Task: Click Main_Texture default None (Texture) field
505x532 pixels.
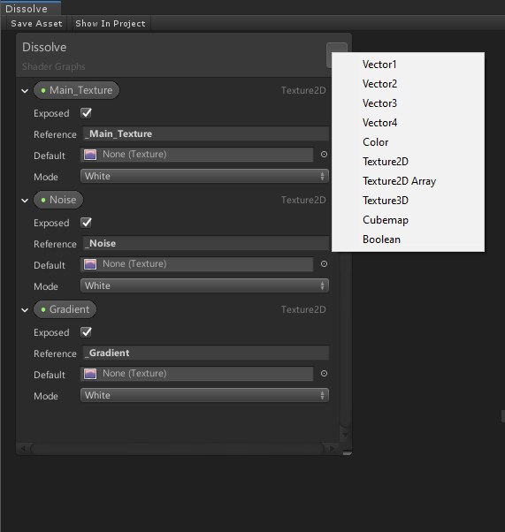Action: [x=196, y=155]
